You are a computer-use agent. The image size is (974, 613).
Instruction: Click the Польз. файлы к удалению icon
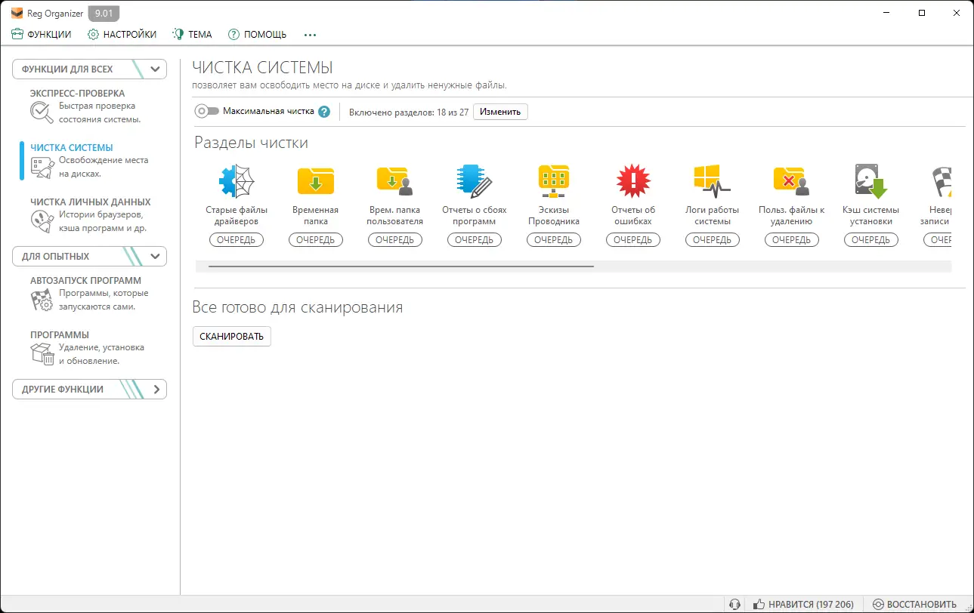791,180
